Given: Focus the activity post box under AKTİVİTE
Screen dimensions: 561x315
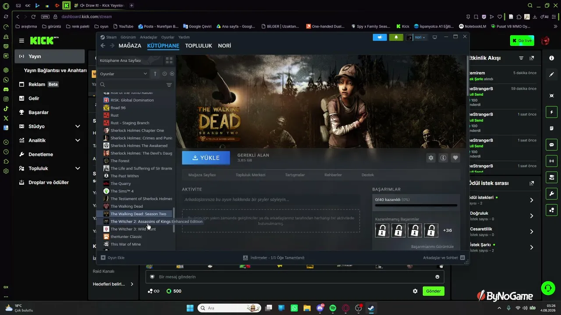Looking at the screenshot, I should 271,199.
